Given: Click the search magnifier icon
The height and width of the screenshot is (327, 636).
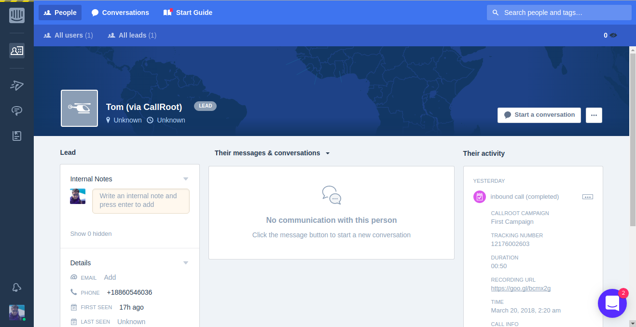Looking at the screenshot, I should click(496, 13).
